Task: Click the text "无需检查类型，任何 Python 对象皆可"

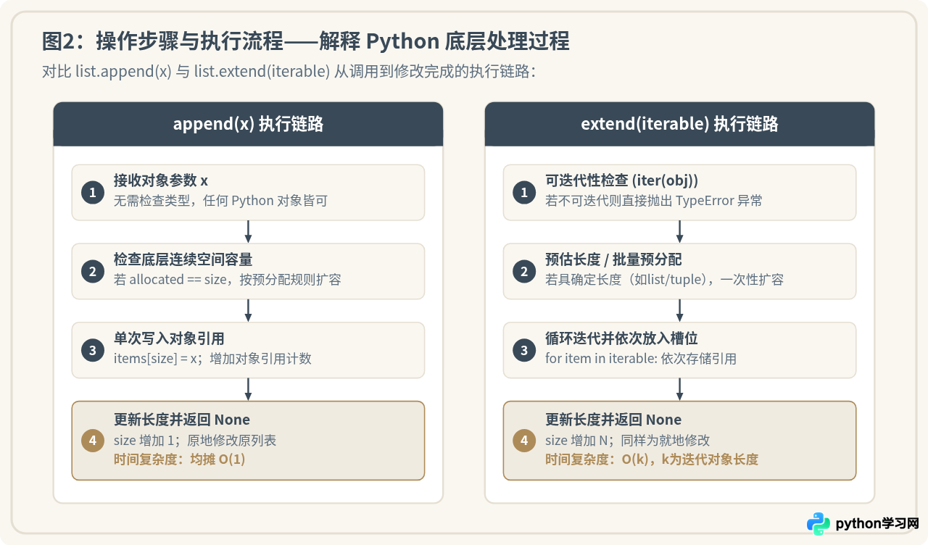Action: (220, 200)
